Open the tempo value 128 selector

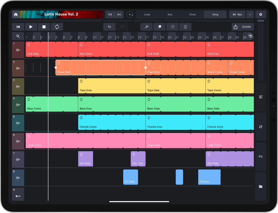coord(110,14)
